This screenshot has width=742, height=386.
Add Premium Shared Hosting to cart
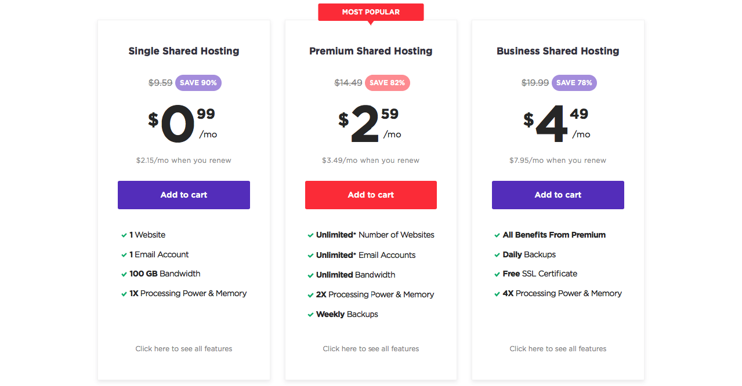pyautogui.click(x=371, y=195)
